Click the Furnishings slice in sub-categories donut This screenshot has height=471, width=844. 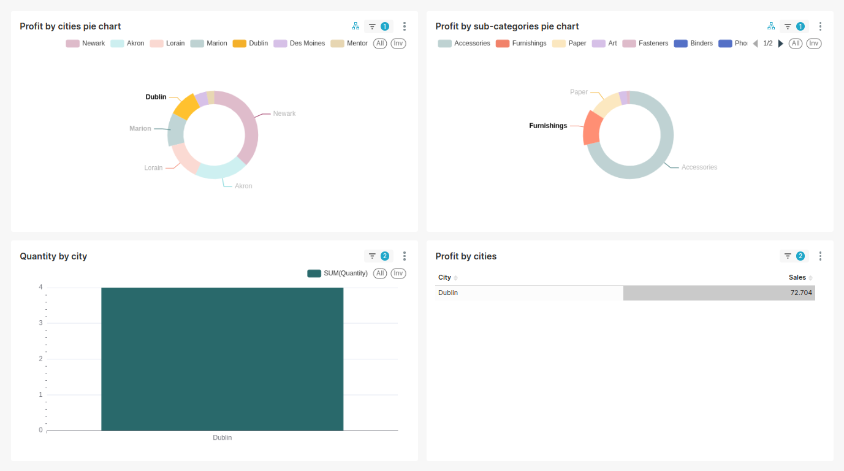point(592,128)
